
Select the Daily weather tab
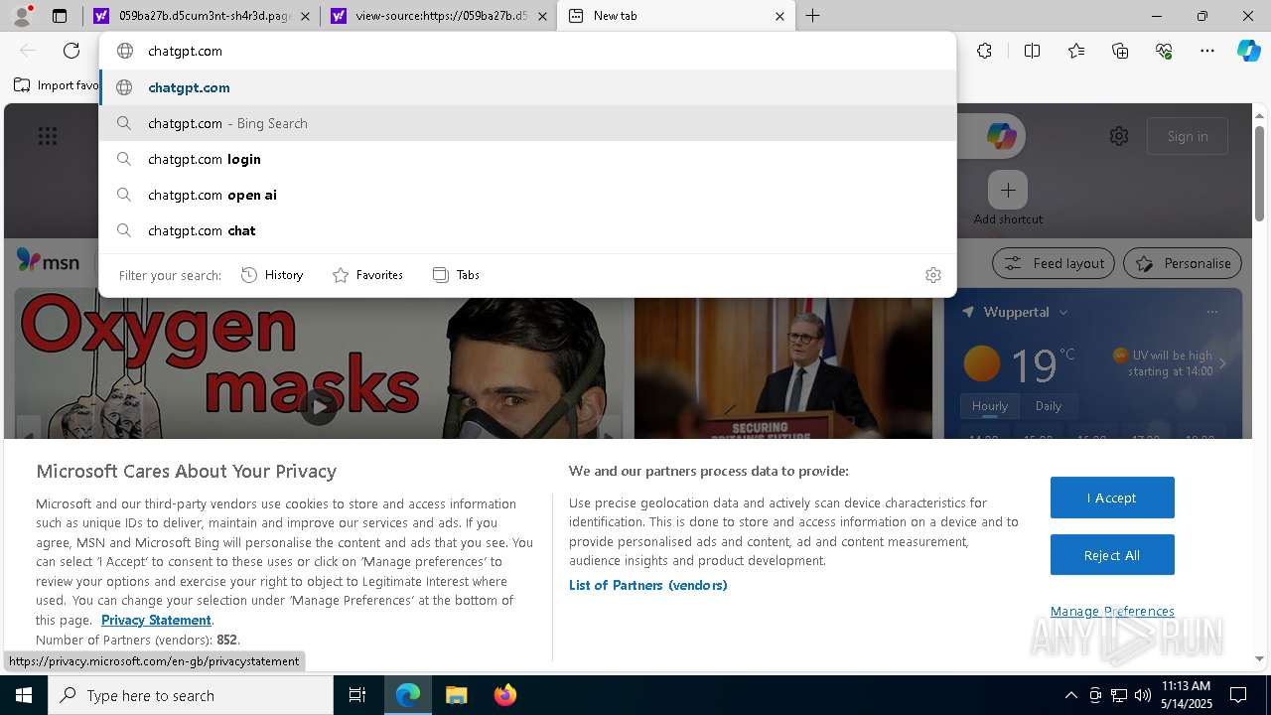click(x=1049, y=406)
